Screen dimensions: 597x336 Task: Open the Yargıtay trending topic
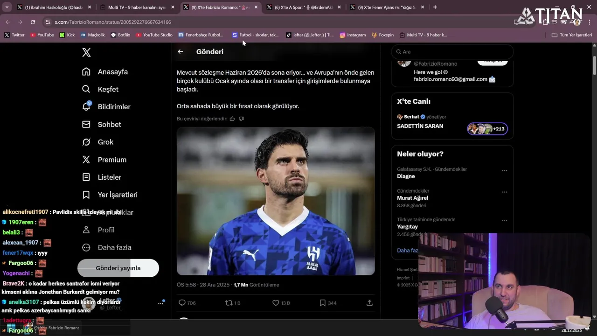[407, 227]
